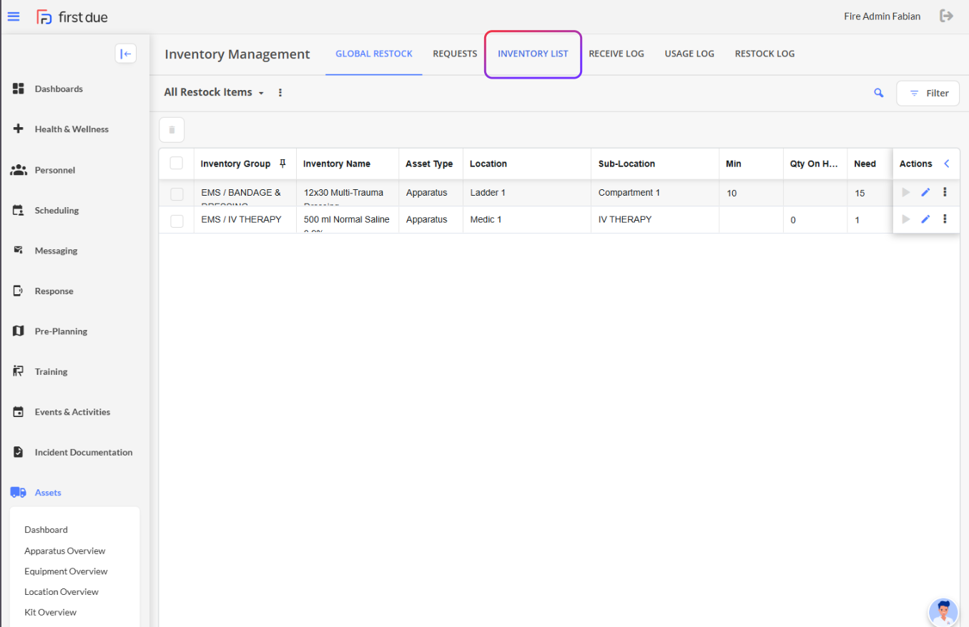Click the Fire Admin Fabian user name

click(x=882, y=16)
